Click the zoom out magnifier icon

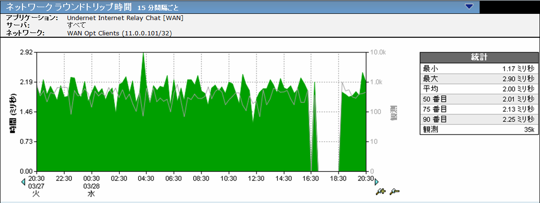pyautogui.click(x=394, y=192)
